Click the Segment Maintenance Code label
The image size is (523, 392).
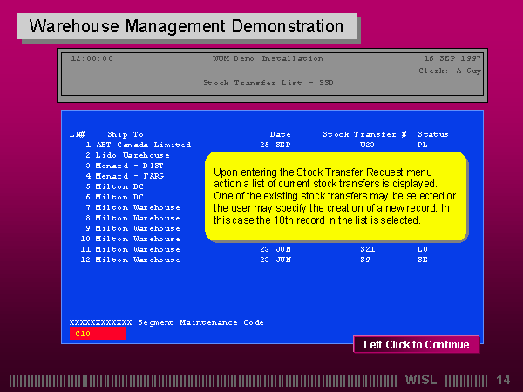[200, 322]
